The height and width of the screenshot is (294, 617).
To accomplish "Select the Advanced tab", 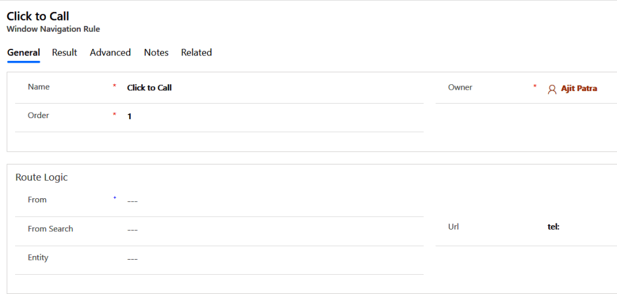I will 110,52.
